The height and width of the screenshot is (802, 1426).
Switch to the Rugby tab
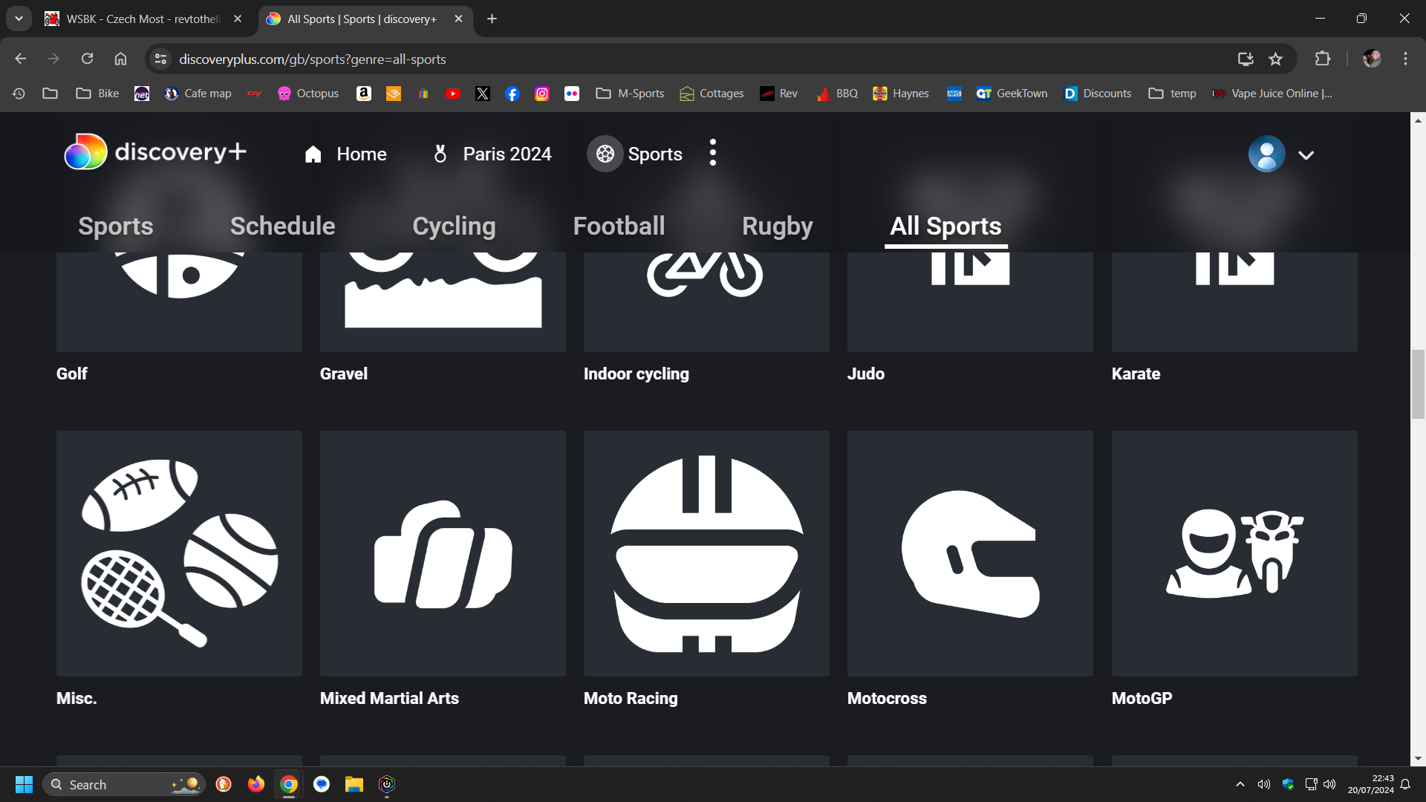click(777, 226)
